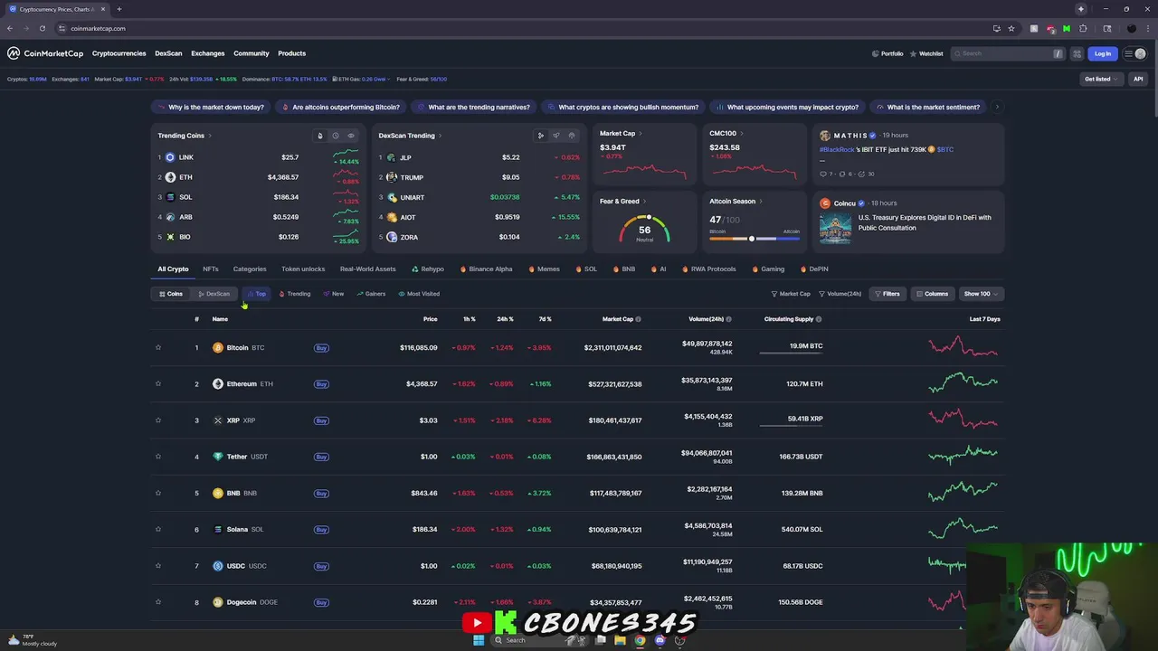Switch listing view to Coins

point(171,294)
